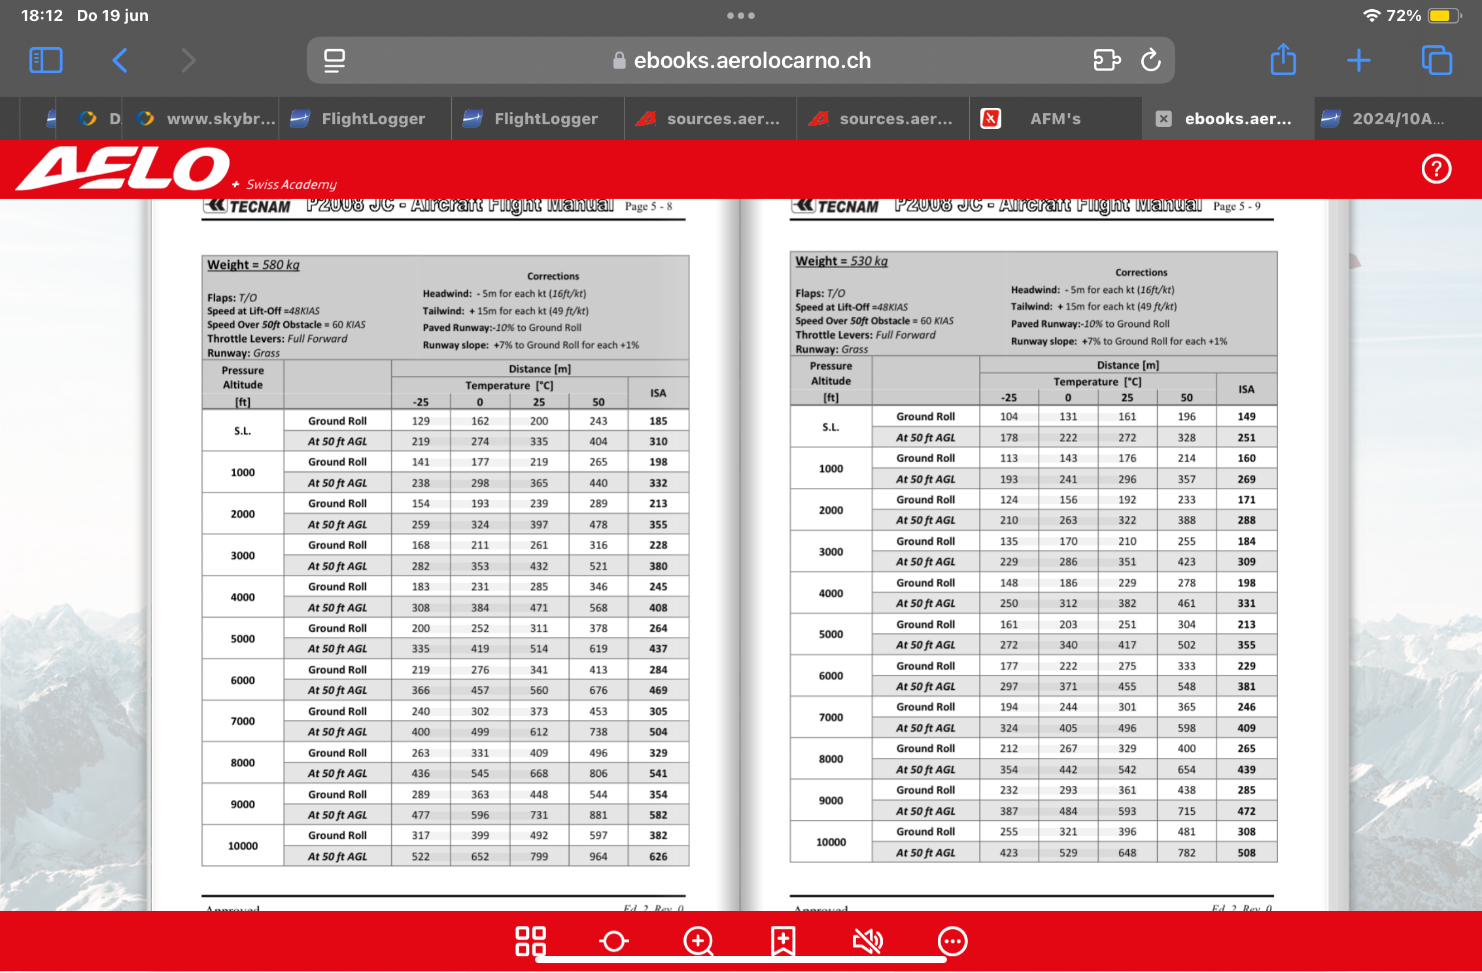Toggle the muted sound icon
This screenshot has width=1482, height=973.
pyautogui.click(x=868, y=941)
